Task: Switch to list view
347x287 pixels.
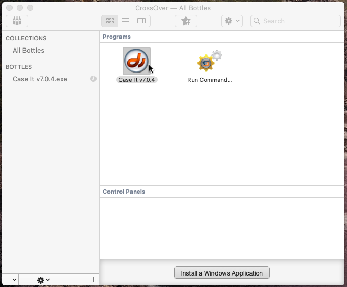Action: 126,21
